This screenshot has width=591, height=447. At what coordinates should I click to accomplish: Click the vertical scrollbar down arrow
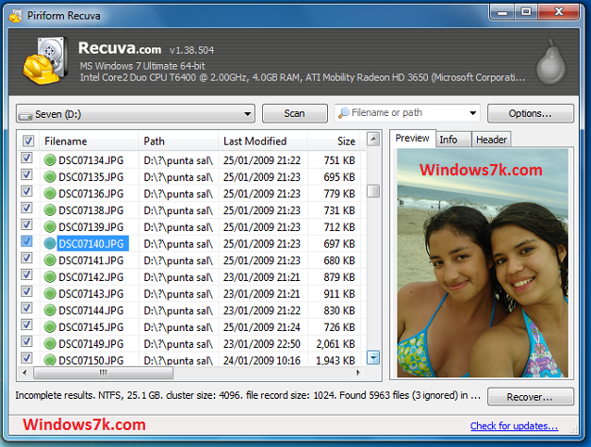373,356
